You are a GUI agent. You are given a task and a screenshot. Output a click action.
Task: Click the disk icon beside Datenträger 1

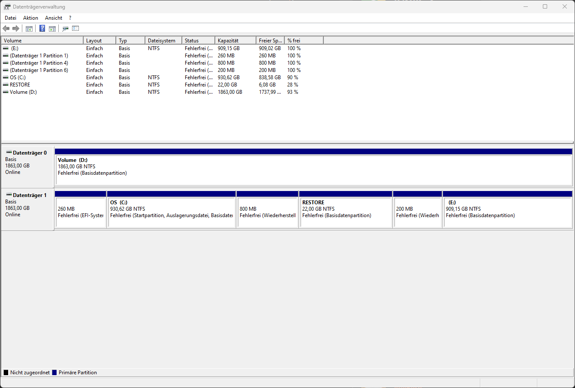[9, 195]
